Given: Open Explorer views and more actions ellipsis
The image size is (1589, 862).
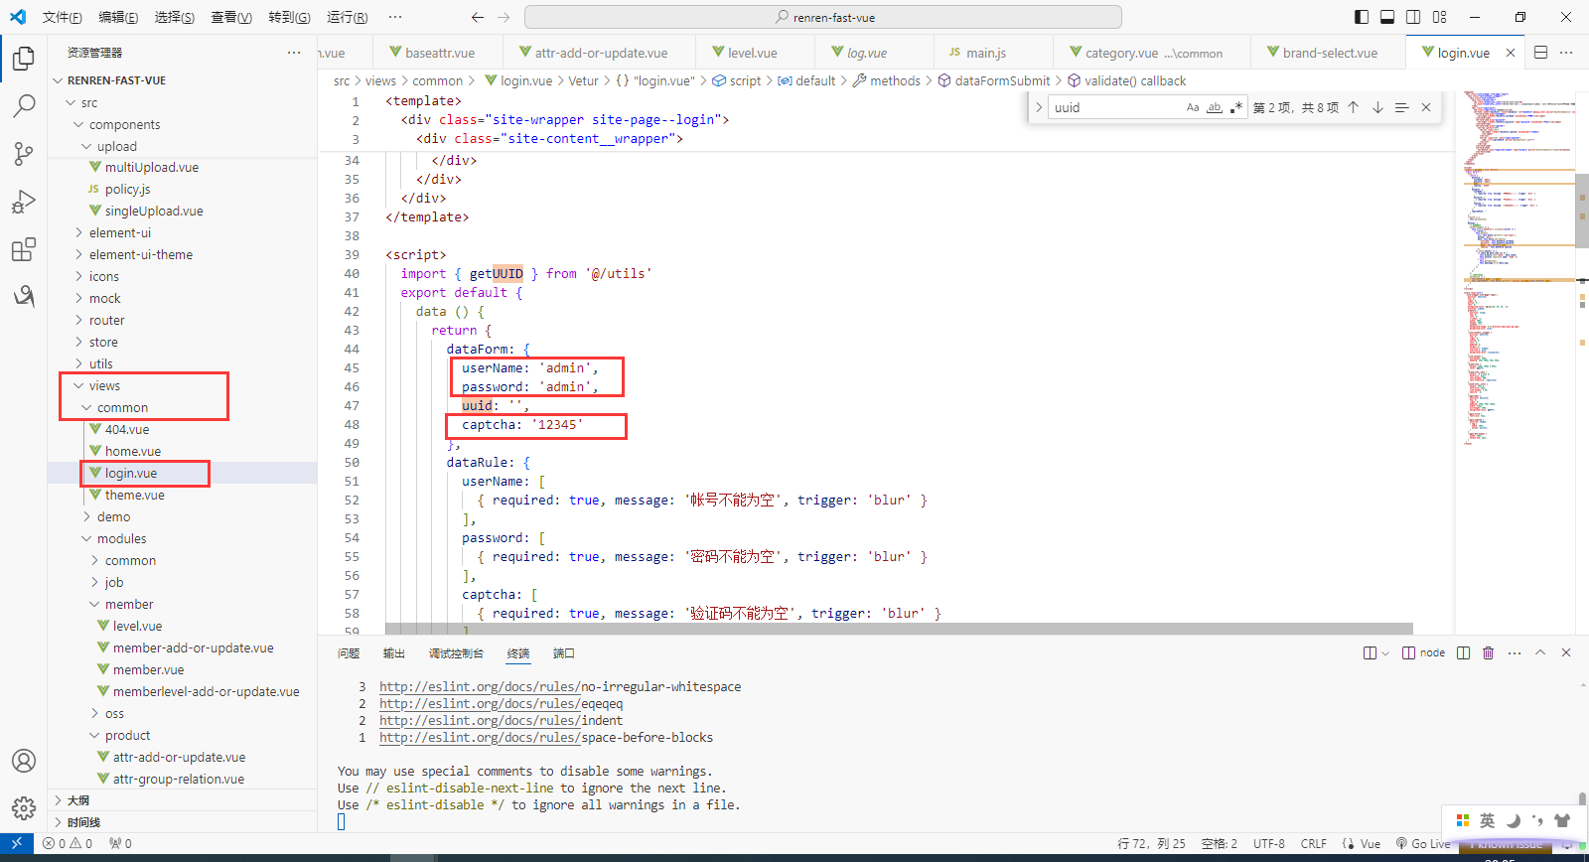Looking at the screenshot, I should (x=294, y=53).
